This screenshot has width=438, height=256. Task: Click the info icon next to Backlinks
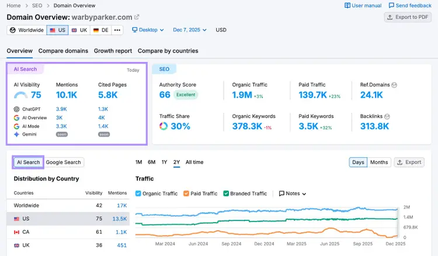(x=387, y=116)
